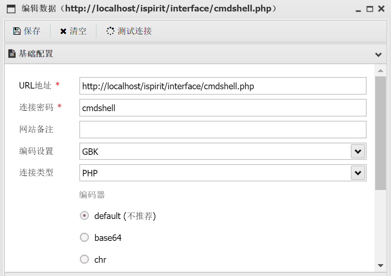The width and height of the screenshot is (391, 276).
Task: Click the 基础配置 panel header title
Action: [36, 54]
